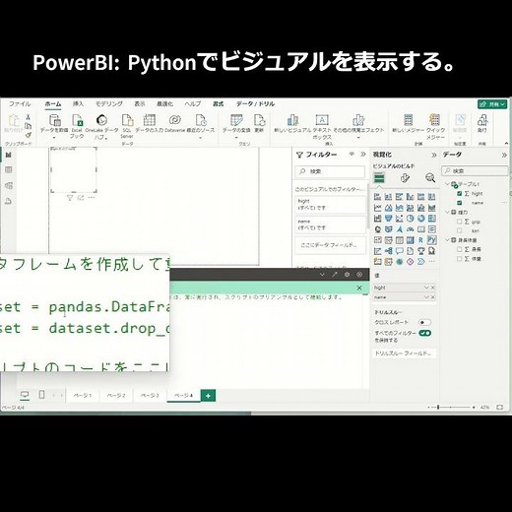The width and height of the screenshot is (512, 512).
Task: Open More options ellipsis below the visual
Action: click(x=92, y=198)
